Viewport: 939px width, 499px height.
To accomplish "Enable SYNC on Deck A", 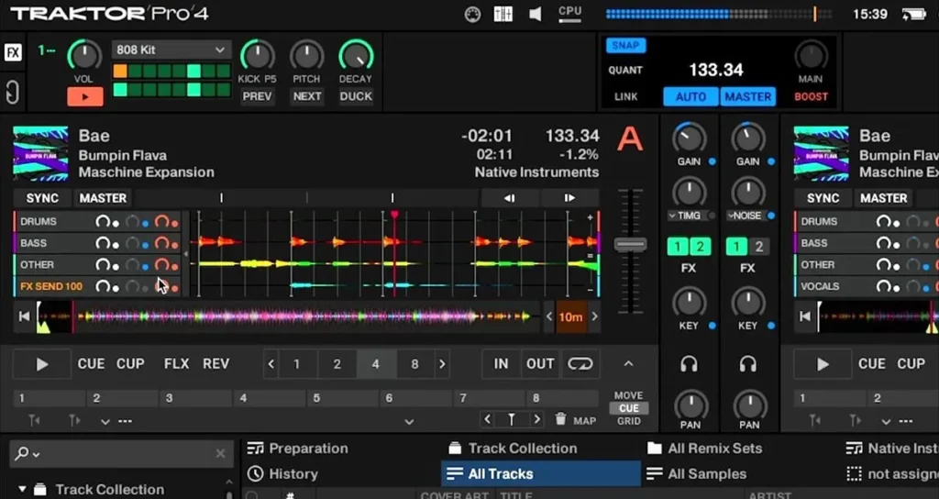I will tap(42, 198).
